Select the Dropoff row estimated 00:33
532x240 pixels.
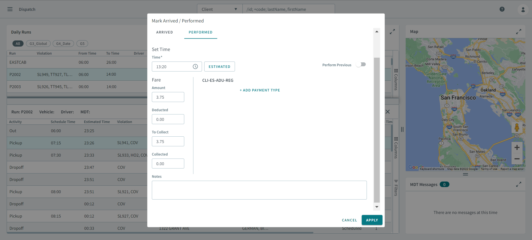pos(77,228)
